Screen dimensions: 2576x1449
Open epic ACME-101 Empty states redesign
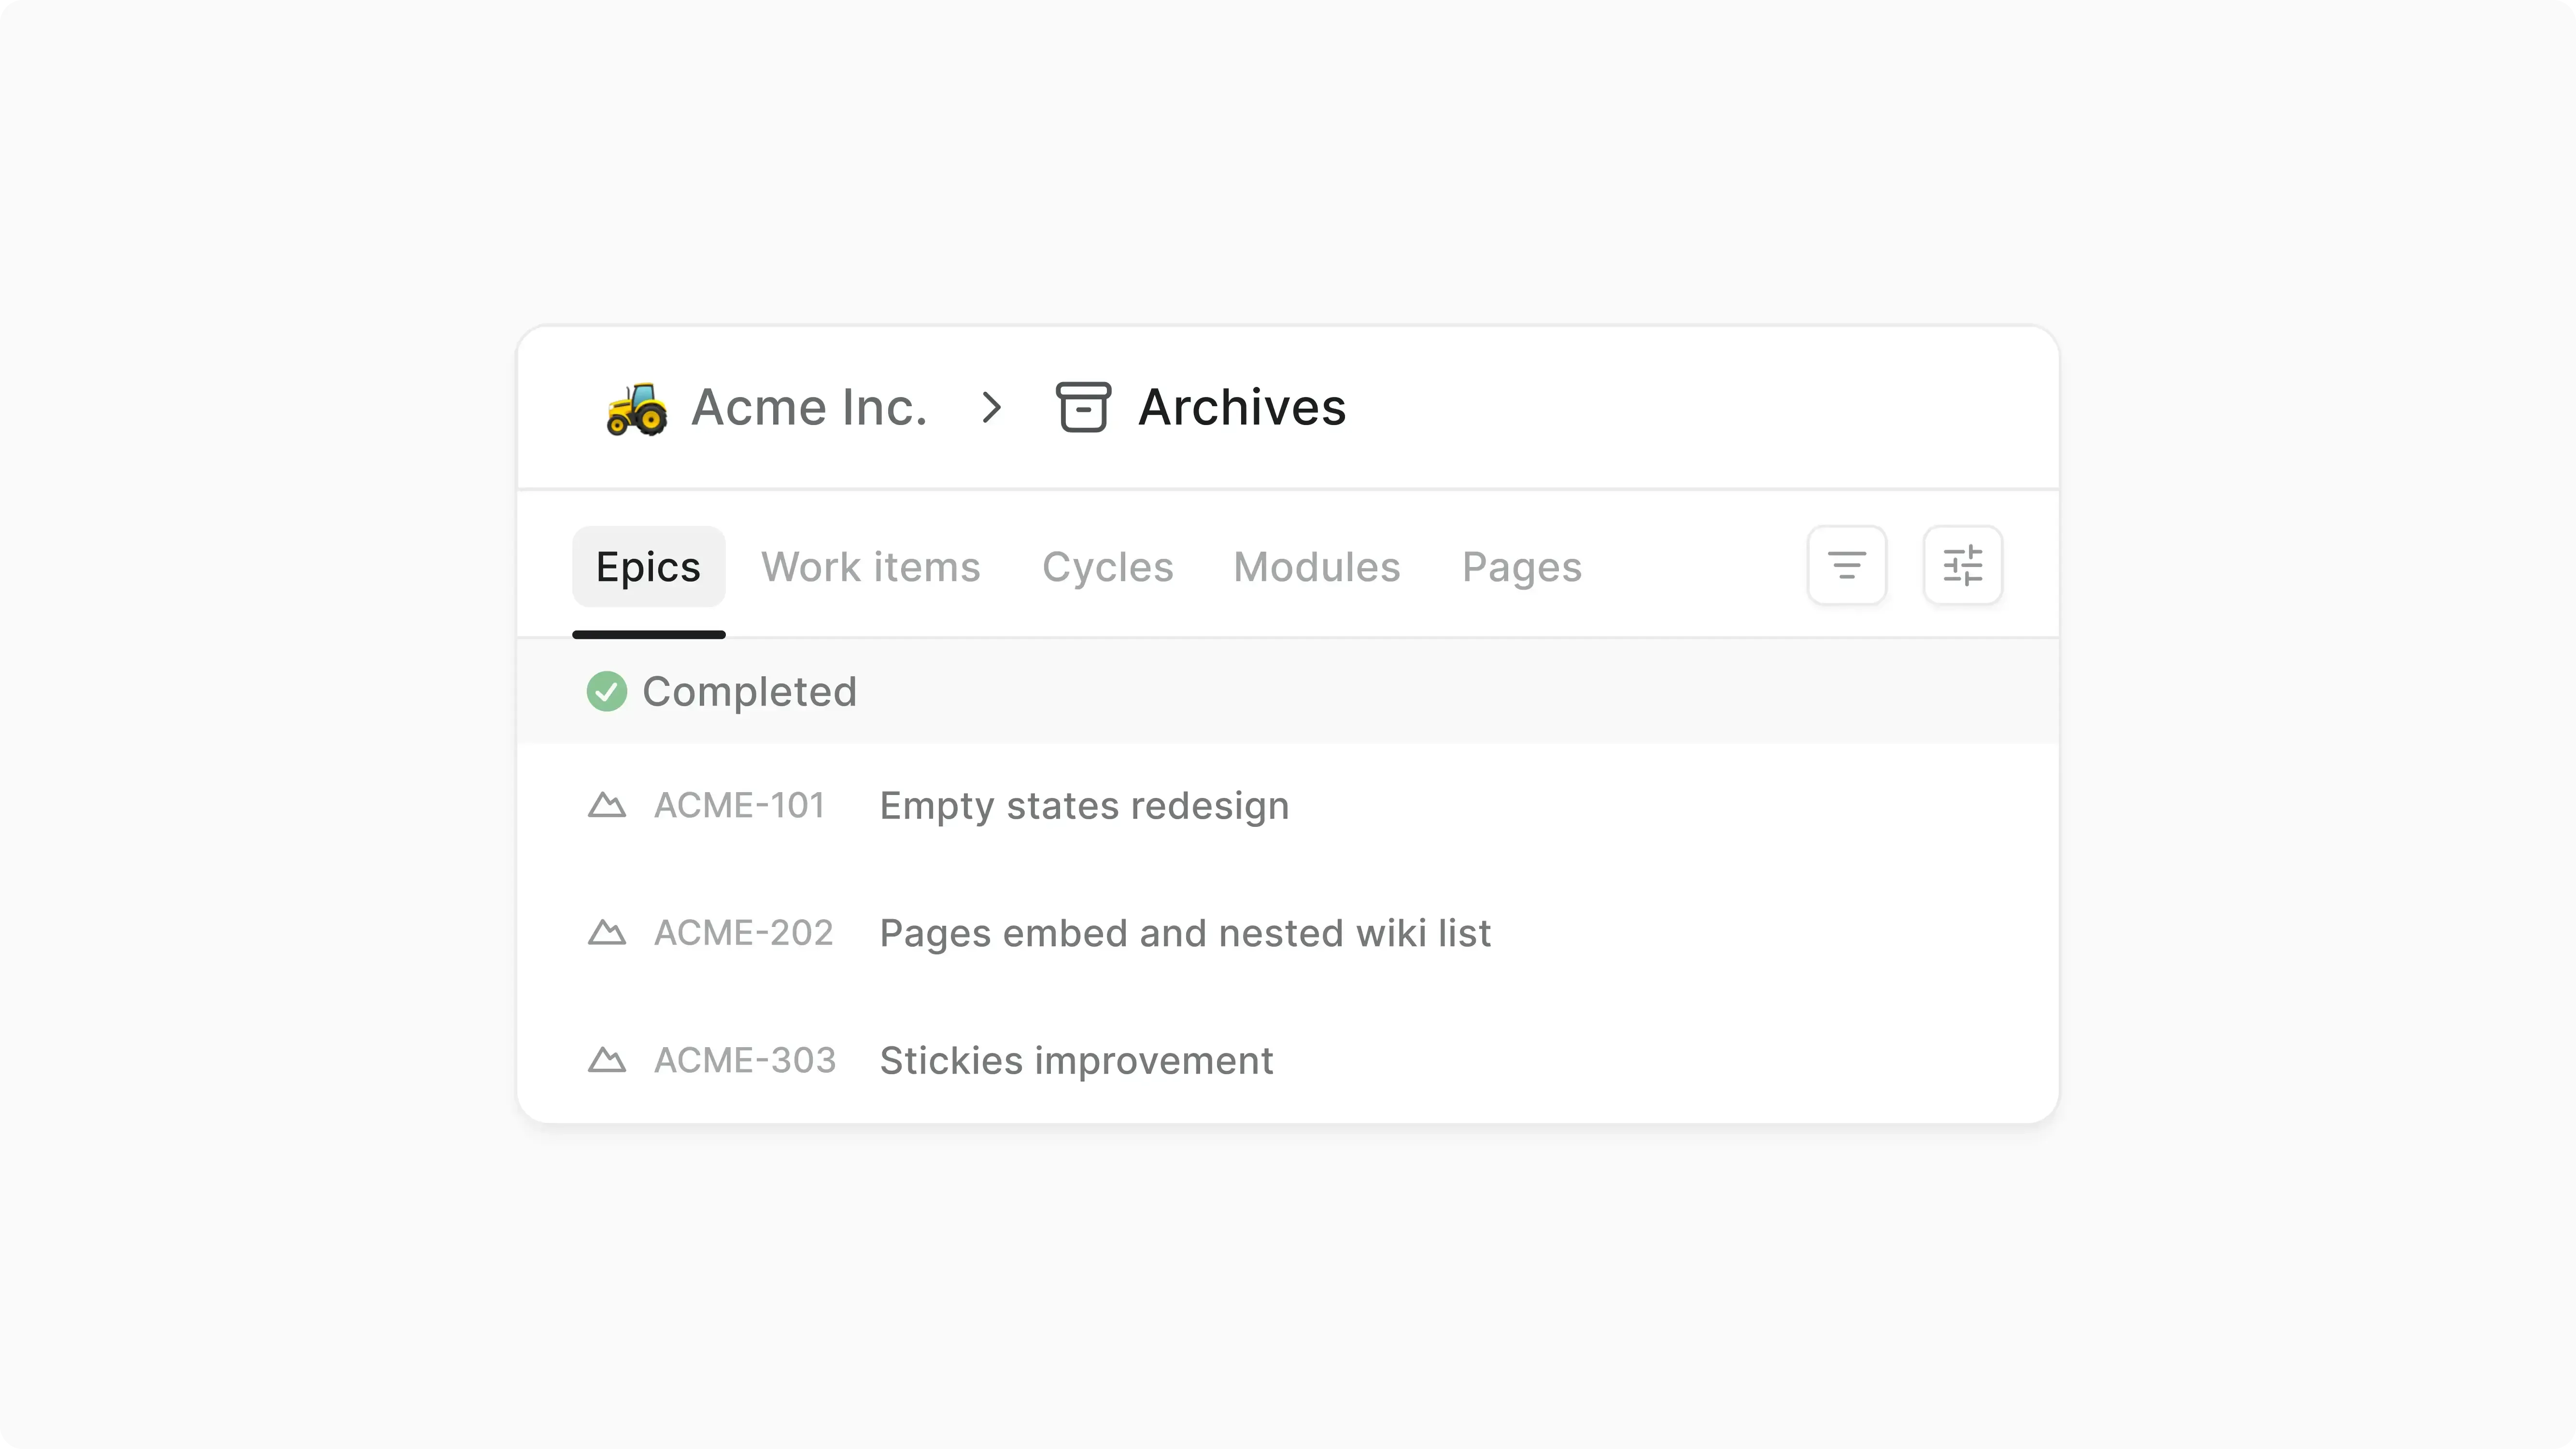point(1084,805)
